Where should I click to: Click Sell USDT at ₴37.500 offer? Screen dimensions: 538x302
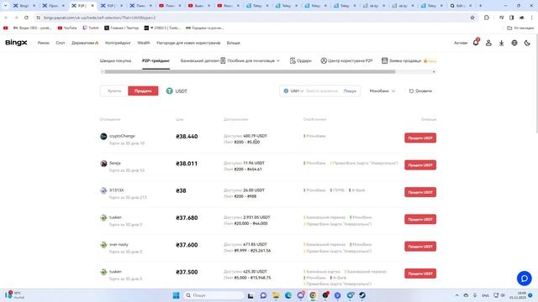[420, 273]
